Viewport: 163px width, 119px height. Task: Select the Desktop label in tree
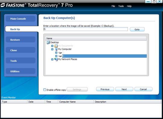pos(54,42)
